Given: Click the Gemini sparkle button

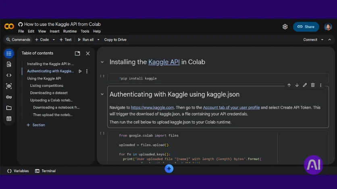Looking at the screenshot, I should pos(169,168).
